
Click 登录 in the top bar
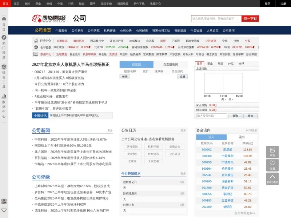point(267,4)
